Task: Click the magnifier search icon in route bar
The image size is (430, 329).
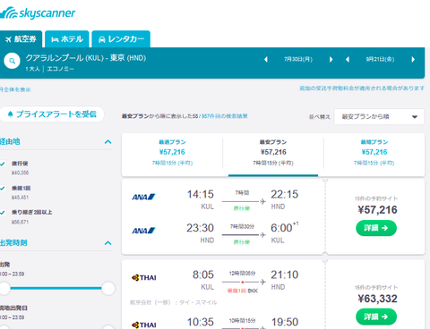Action: coord(12,61)
